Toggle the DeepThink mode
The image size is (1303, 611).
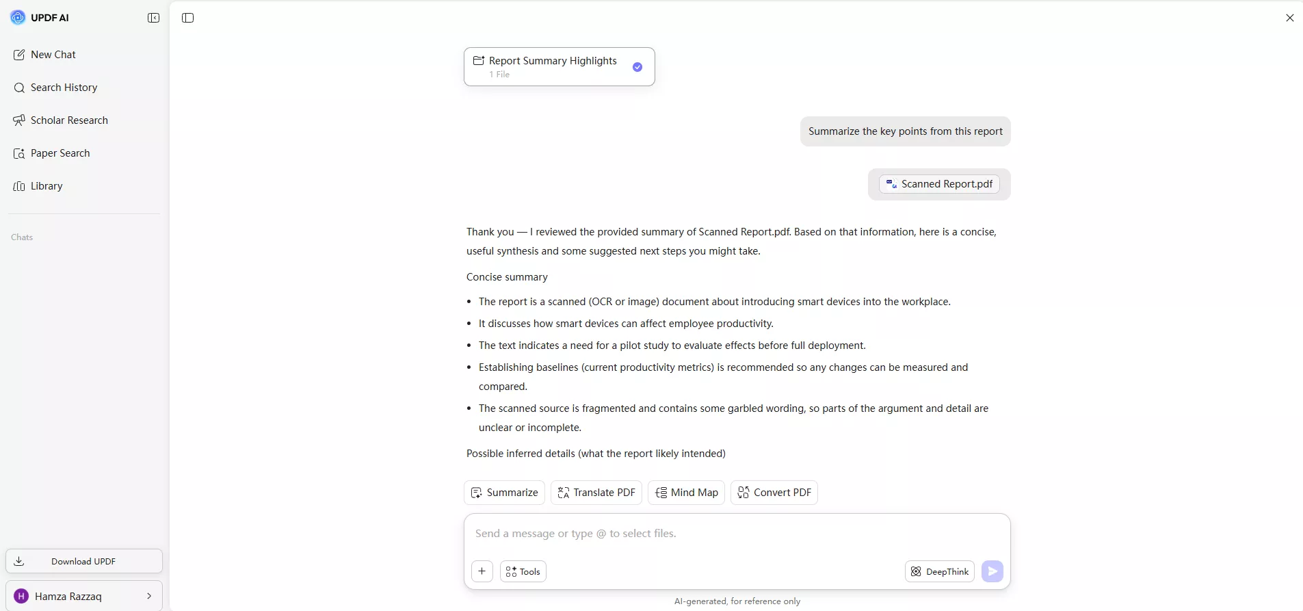940,571
